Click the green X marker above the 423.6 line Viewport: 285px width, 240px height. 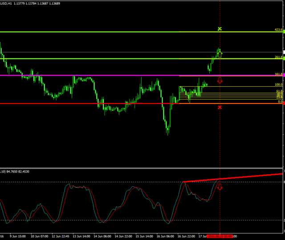tap(220, 29)
